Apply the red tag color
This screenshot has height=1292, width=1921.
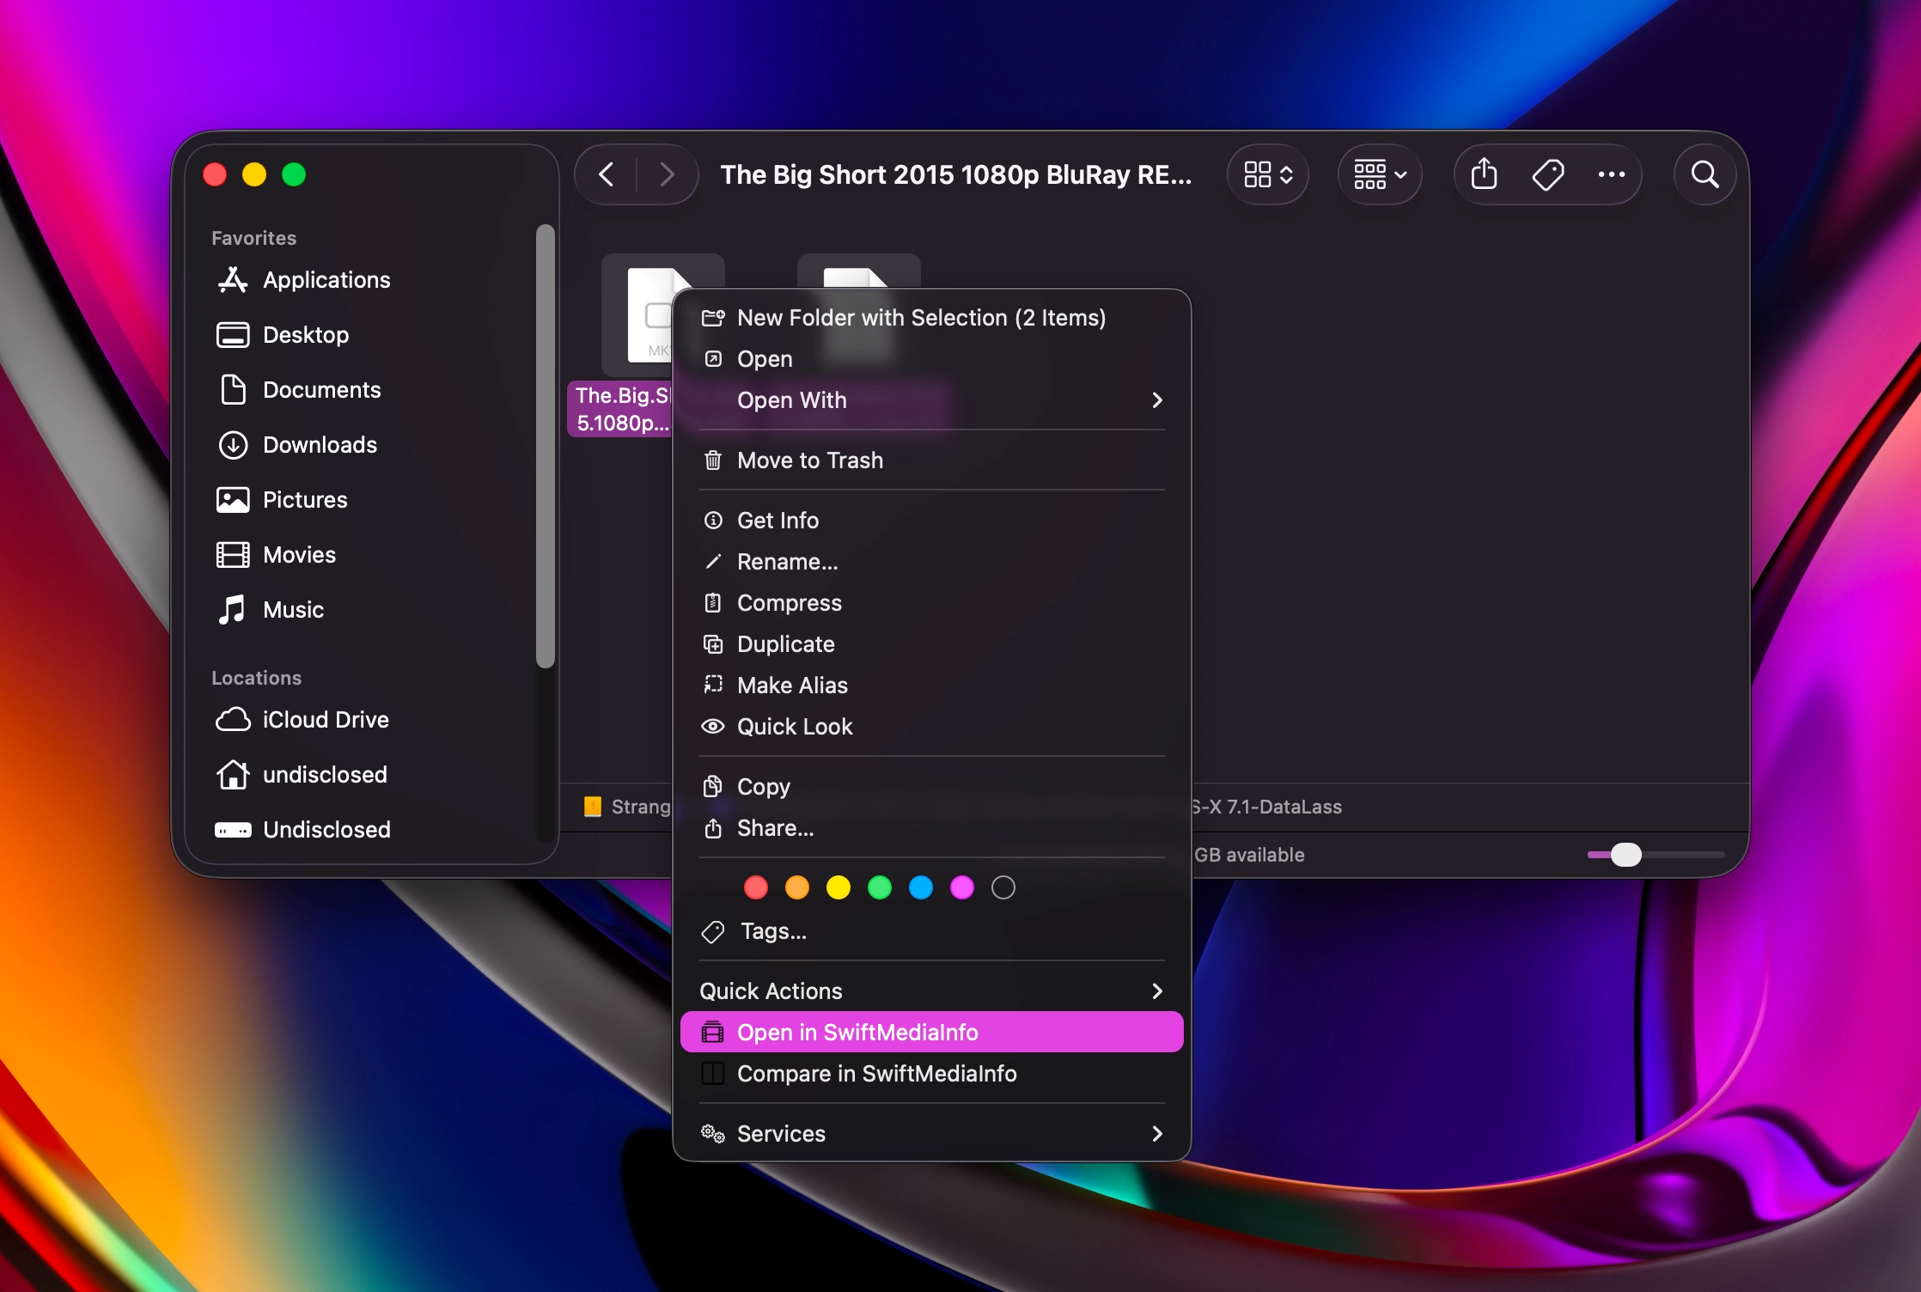click(x=756, y=887)
